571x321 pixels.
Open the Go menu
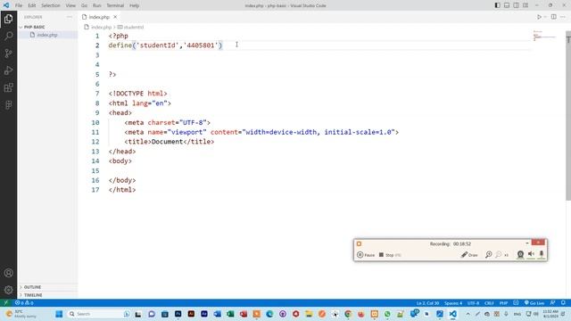tap(84, 5)
